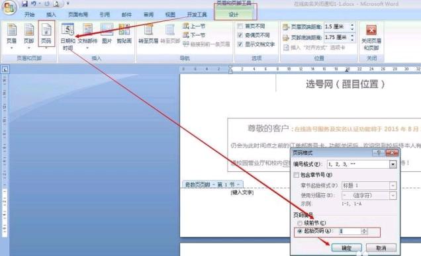Click 确定 button in dialog
This screenshot has height=256, width=421.
pyautogui.click(x=346, y=248)
